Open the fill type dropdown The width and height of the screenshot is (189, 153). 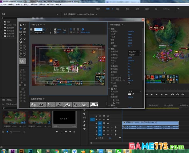[135, 91]
